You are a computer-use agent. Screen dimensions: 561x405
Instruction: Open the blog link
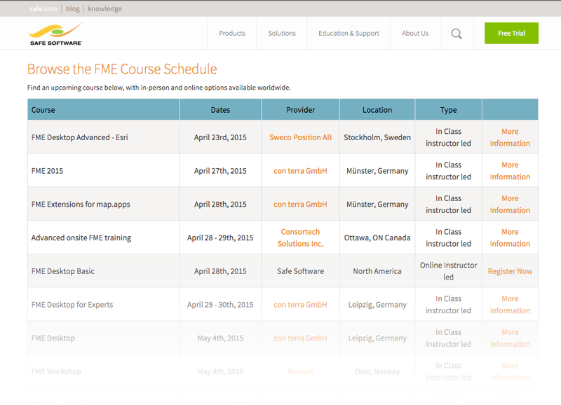[x=73, y=8]
